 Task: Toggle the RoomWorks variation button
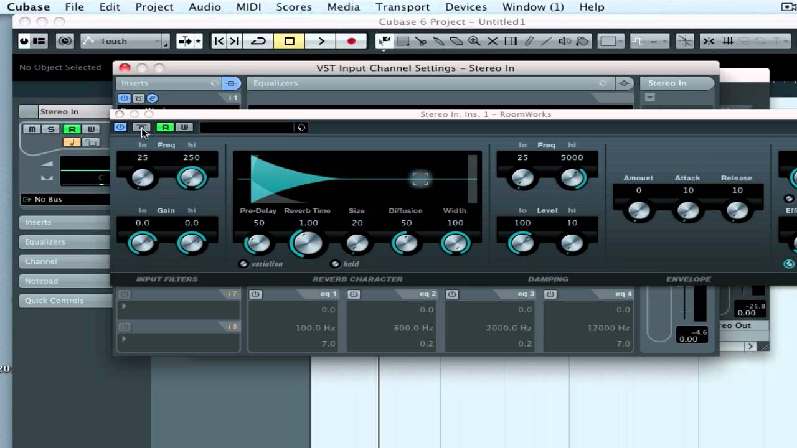point(243,264)
